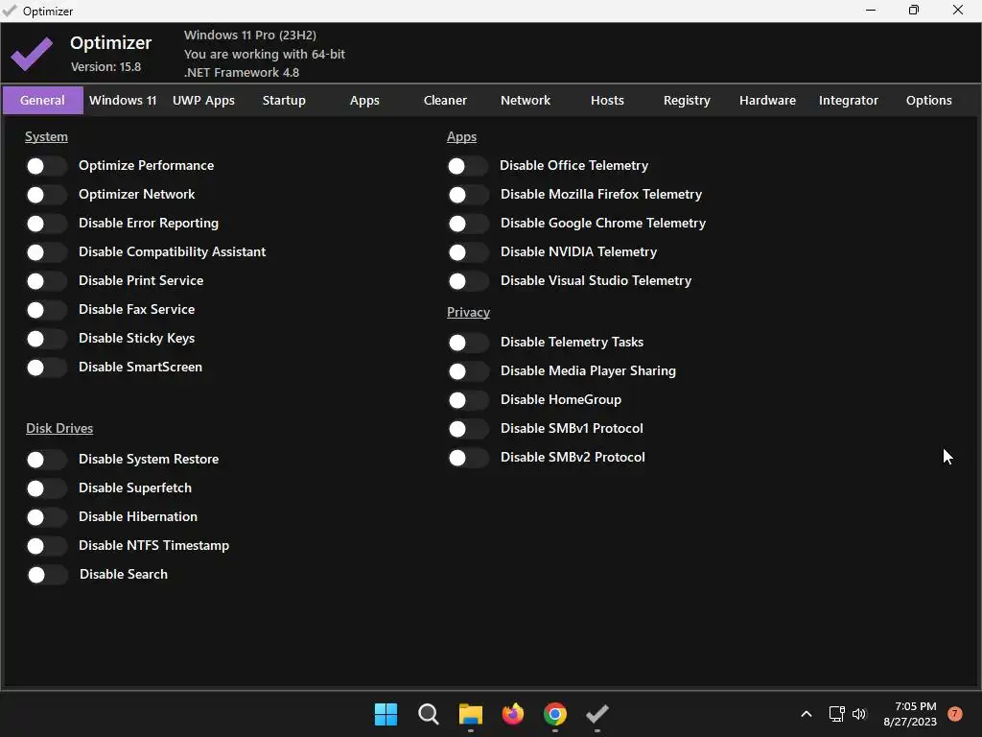Click the Version: 15.8 text
This screenshot has width=982, height=737.
click(x=105, y=66)
